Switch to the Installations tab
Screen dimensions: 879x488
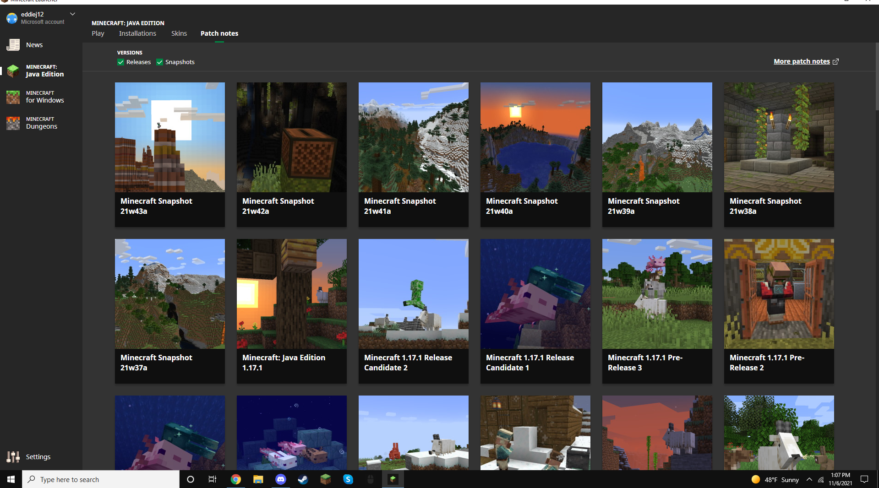pyautogui.click(x=137, y=33)
